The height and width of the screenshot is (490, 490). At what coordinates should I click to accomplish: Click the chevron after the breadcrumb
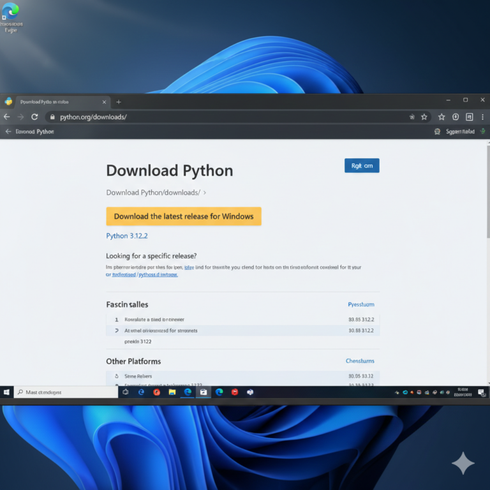(205, 193)
